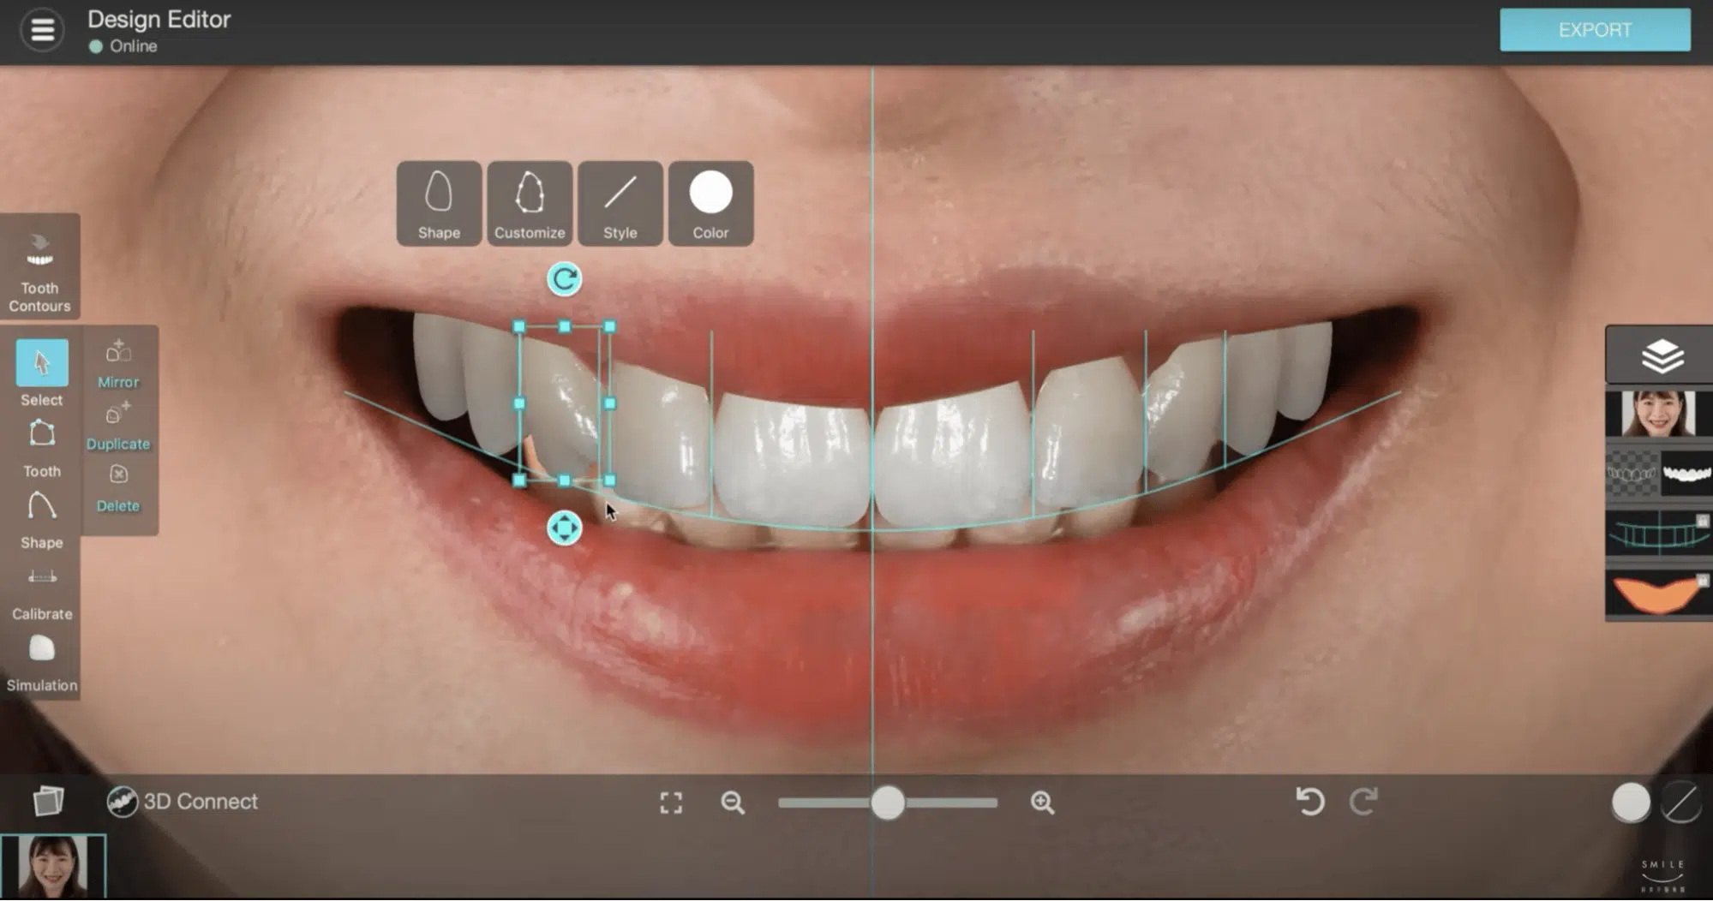Delete the selected tooth
The width and height of the screenshot is (1713, 901).
click(x=118, y=488)
